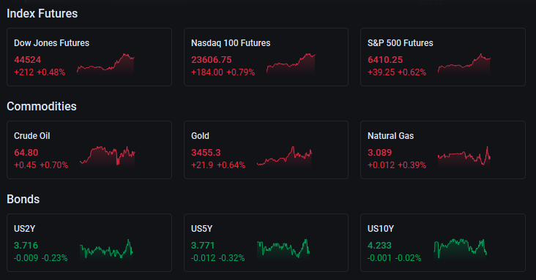Click the US2Y green yield chart
Image resolution: width=536 pixels, height=280 pixels.
coord(106,249)
